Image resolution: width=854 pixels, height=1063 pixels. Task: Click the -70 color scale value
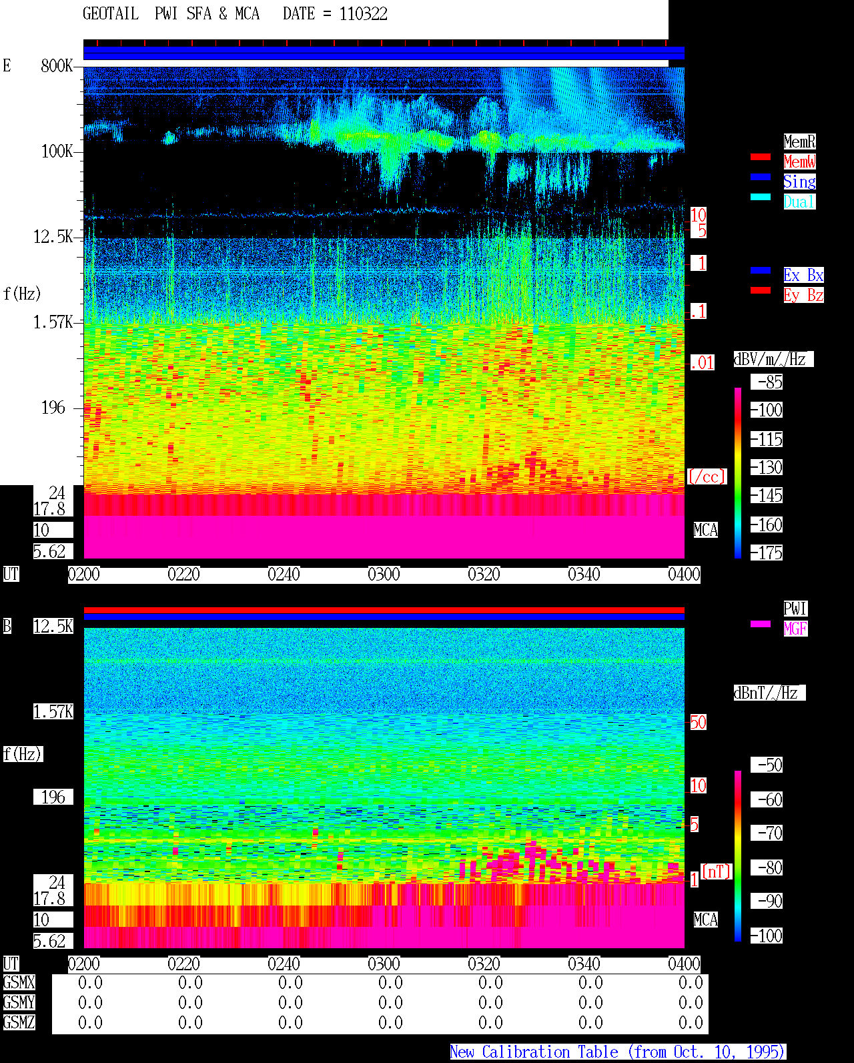point(767,833)
